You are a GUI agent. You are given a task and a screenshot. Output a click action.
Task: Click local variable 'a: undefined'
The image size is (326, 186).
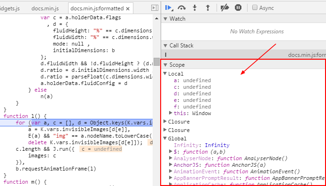tap(192, 80)
